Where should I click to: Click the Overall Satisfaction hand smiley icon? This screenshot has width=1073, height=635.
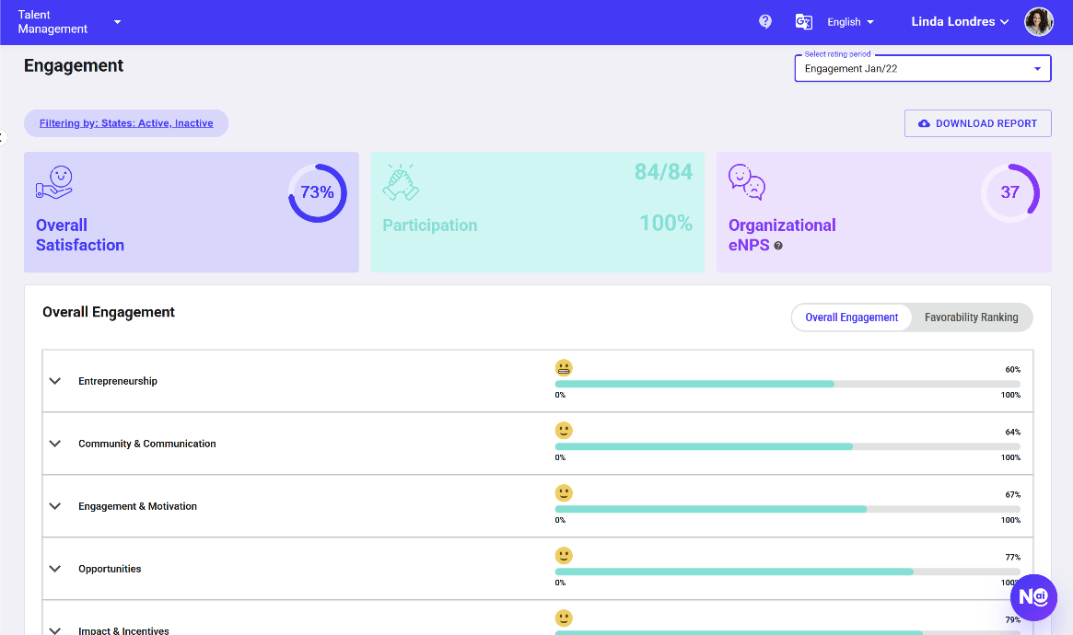pos(54,182)
